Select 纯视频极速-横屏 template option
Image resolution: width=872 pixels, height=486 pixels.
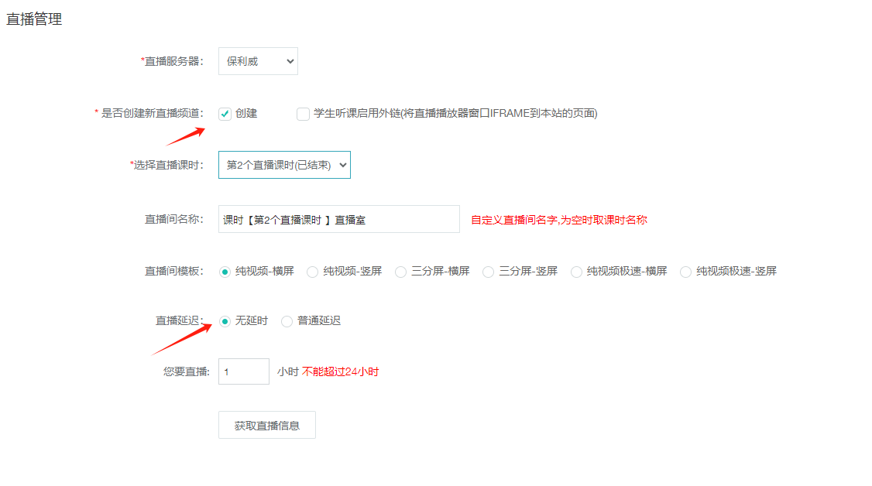coord(576,272)
